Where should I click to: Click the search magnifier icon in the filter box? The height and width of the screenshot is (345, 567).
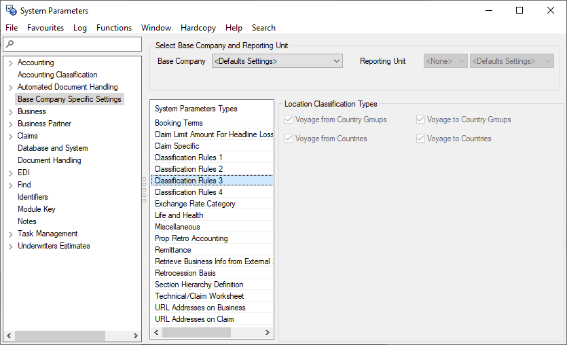click(x=9, y=44)
